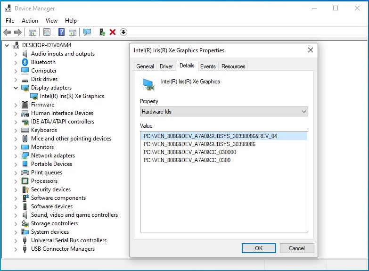Screen dimensions: 369x271
Task: Switch to the General tab
Action: [x=145, y=66]
